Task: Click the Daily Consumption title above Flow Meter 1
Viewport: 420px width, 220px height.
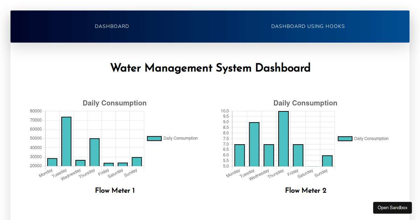Action: point(114,103)
